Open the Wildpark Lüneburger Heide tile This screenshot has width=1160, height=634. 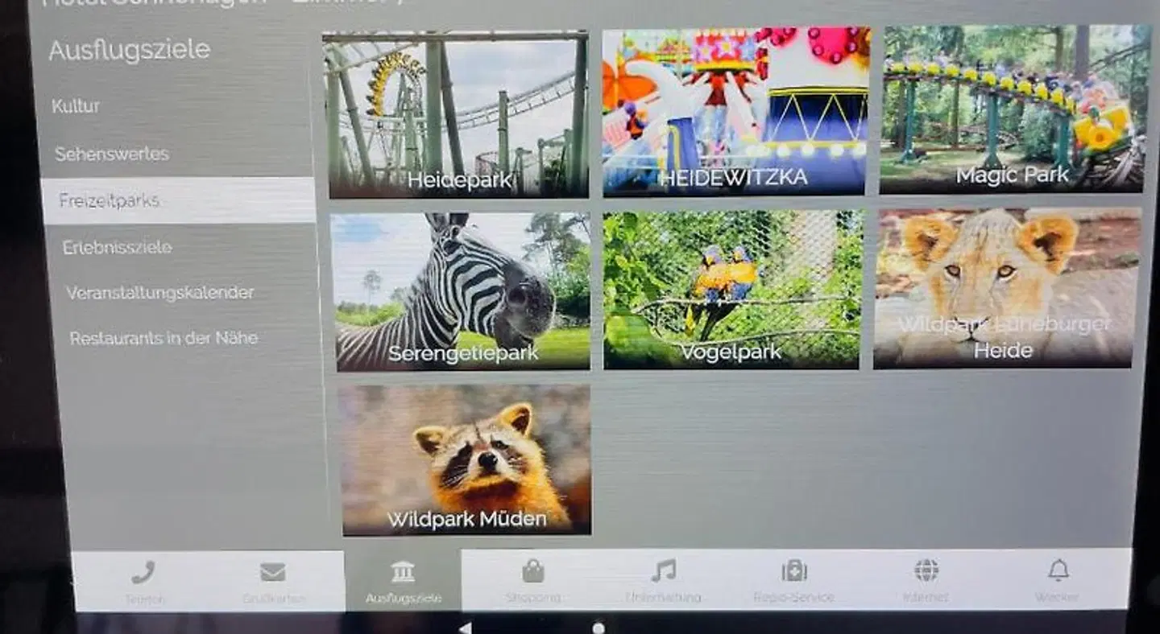pyautogui.click(x=1008, y=288)
